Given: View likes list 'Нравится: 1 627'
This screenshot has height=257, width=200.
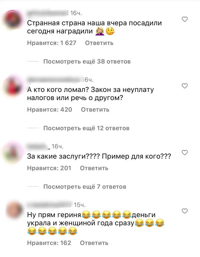Looking at the screenshot, I should 52,43.
